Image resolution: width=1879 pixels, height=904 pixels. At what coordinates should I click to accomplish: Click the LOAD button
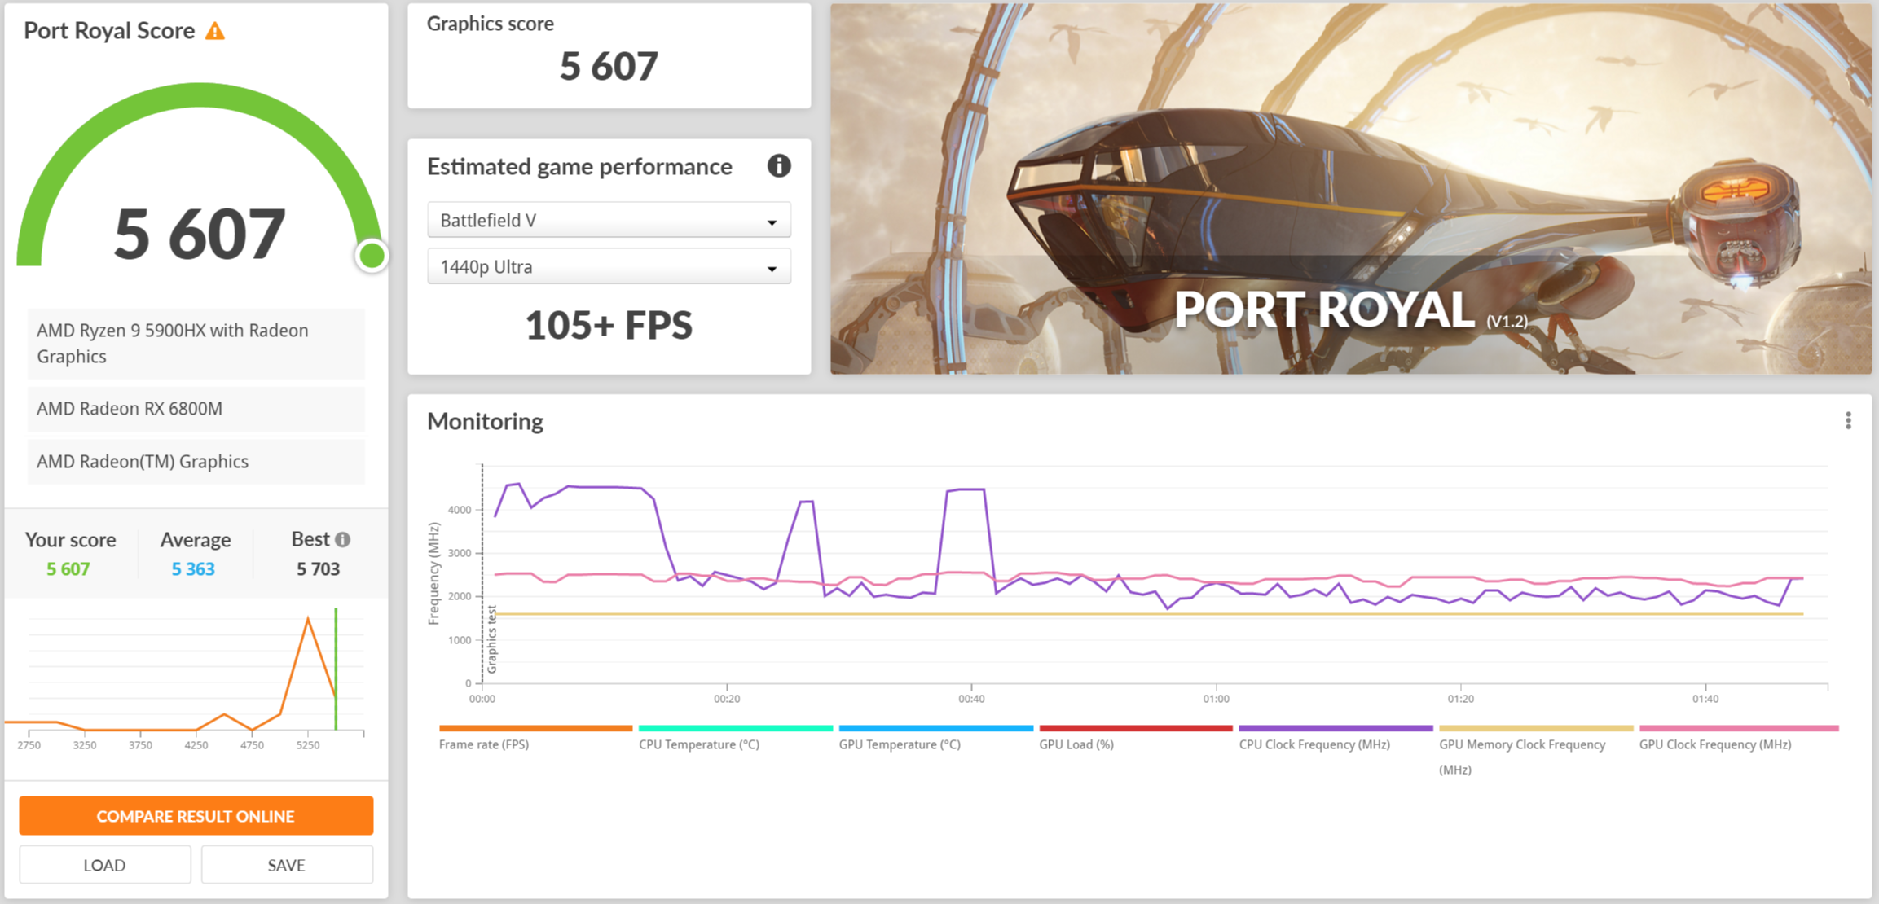[105, 865]
